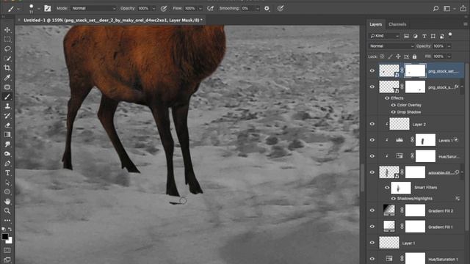This screenshot has height=264, width=470.
Task: Select the Clone Stamp tool
Action: pyautogui.click(x=7, y=106)
